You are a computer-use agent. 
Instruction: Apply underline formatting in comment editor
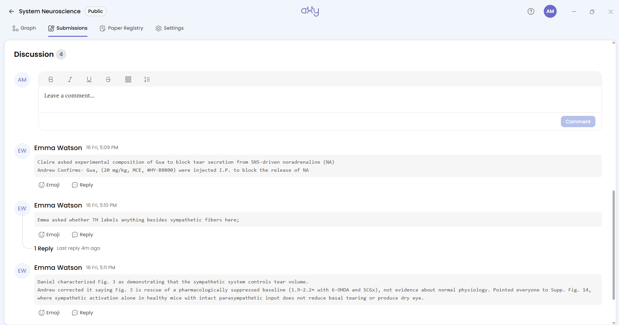(89, 79)
